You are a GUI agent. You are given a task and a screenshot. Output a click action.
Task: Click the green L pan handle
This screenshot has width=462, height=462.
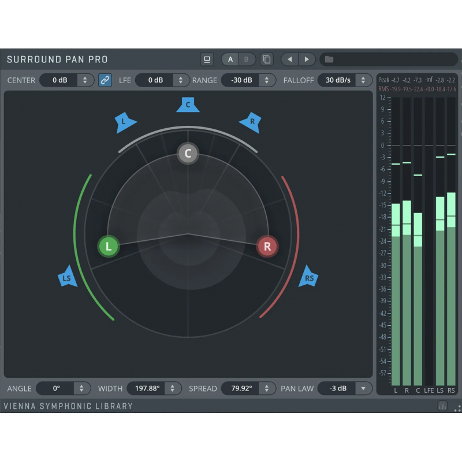[108, 247]
